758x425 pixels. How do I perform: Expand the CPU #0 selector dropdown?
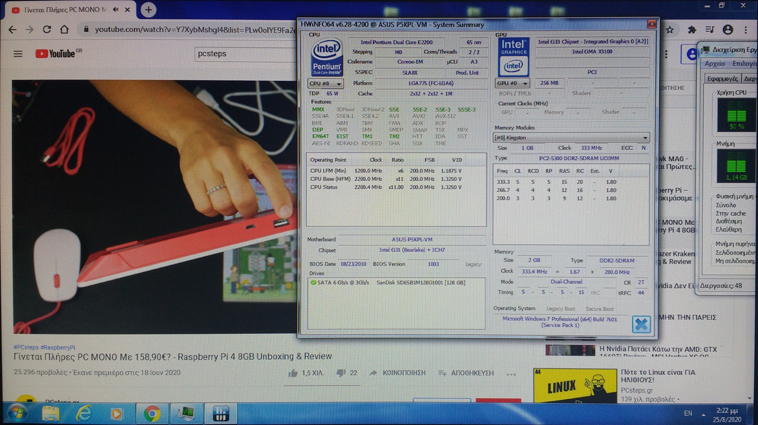point(325,83)
